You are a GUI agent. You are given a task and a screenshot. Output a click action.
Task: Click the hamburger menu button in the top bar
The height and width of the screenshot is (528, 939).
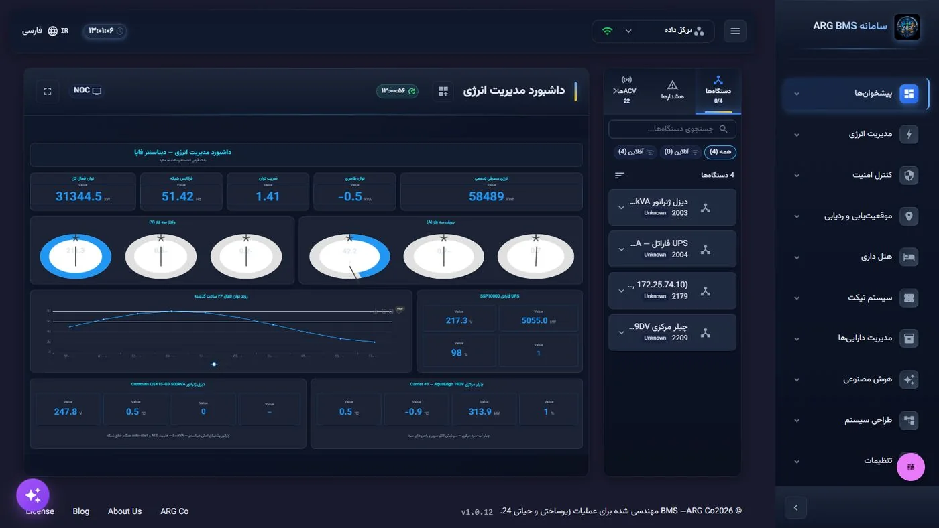(735, 31)
